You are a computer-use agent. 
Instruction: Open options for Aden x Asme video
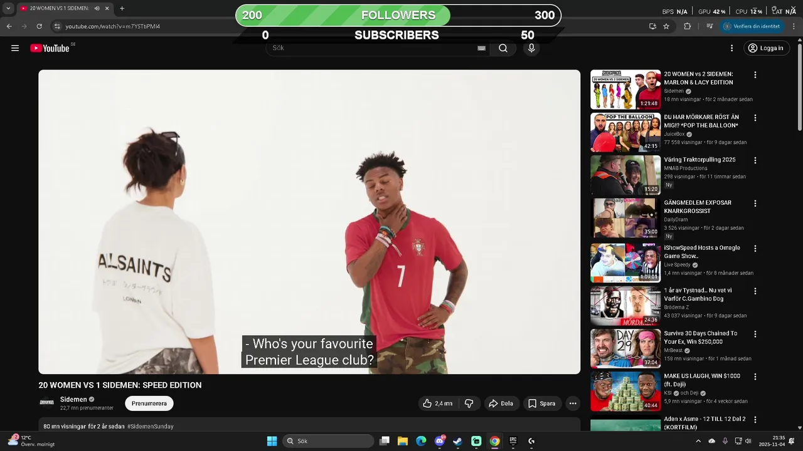[x=755, y=420]
